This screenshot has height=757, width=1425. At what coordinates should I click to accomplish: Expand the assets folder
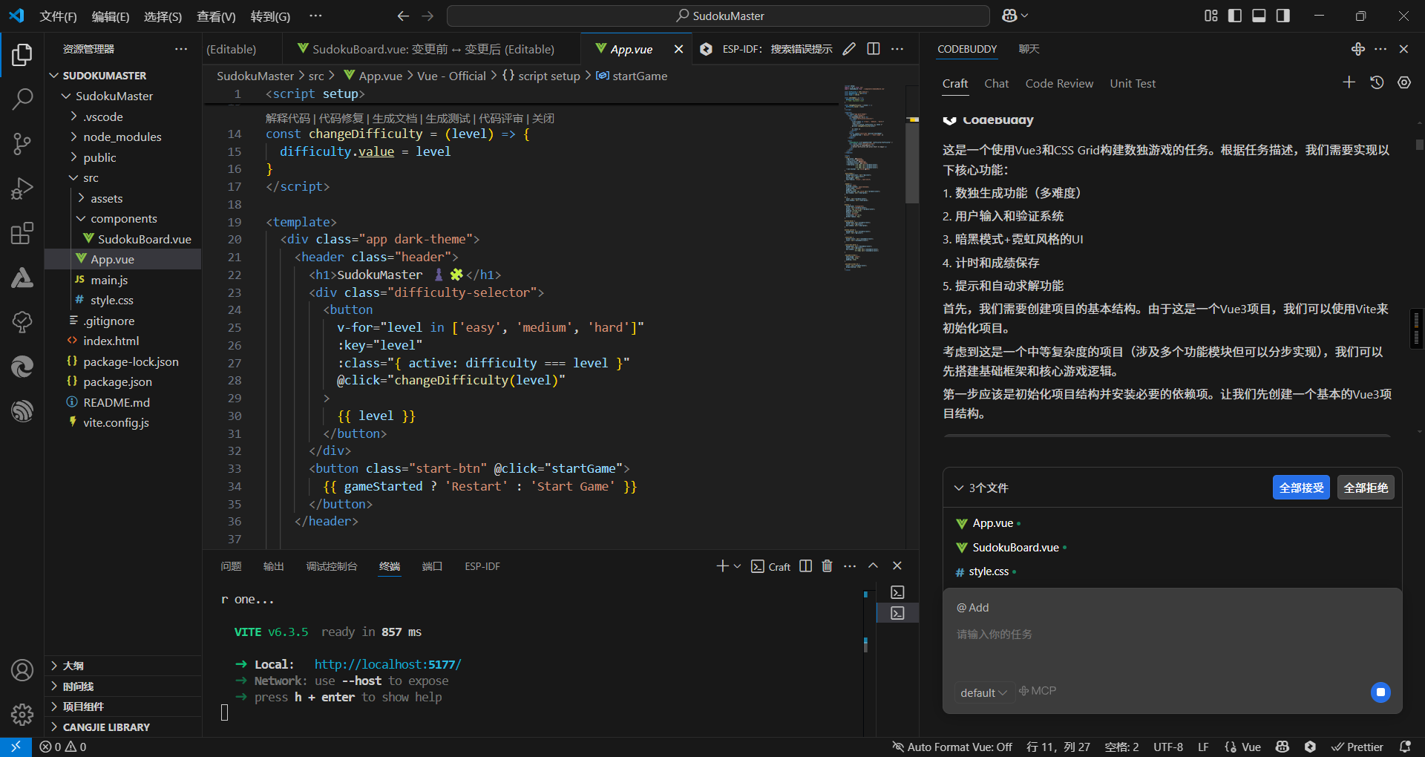81,198
